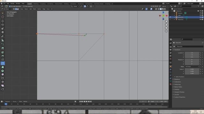Select the Bevel tool
This screenshot has height=114, width=204.
tap(3, 56)
